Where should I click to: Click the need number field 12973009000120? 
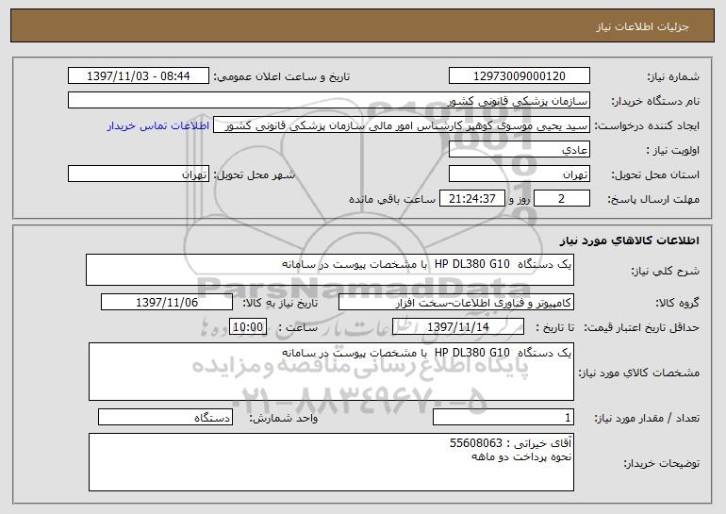[519, 76]
